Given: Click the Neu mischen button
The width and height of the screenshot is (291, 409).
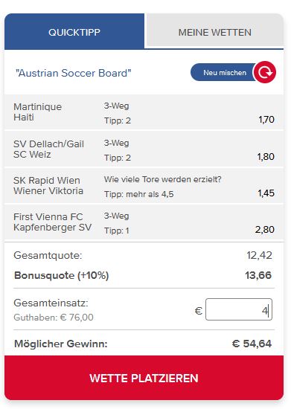Looking at the screenshot, I should (225, 72).
